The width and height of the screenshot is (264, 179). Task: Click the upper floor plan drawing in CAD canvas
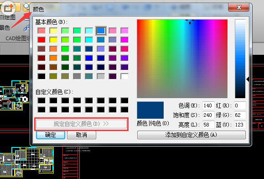15,95
